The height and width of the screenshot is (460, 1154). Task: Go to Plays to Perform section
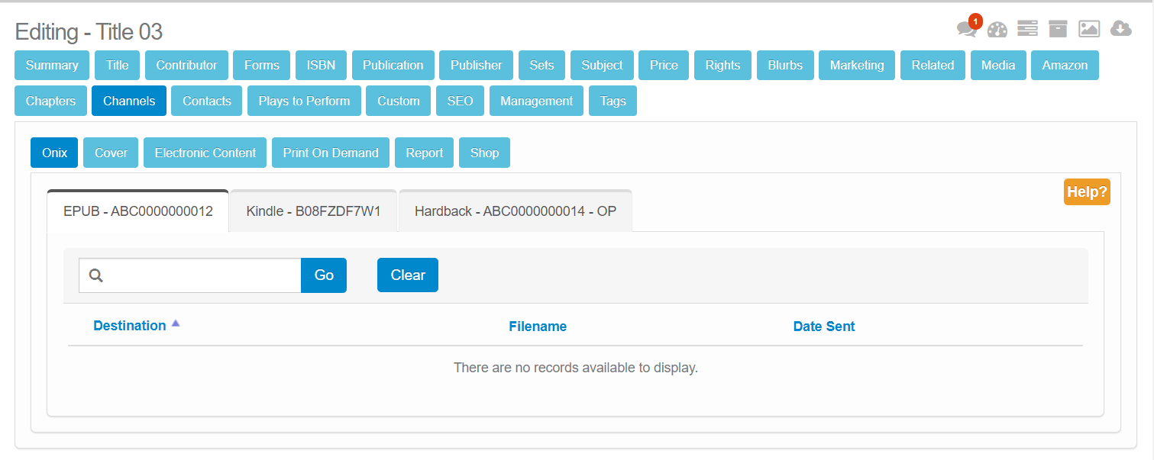(x=304, y=101)
